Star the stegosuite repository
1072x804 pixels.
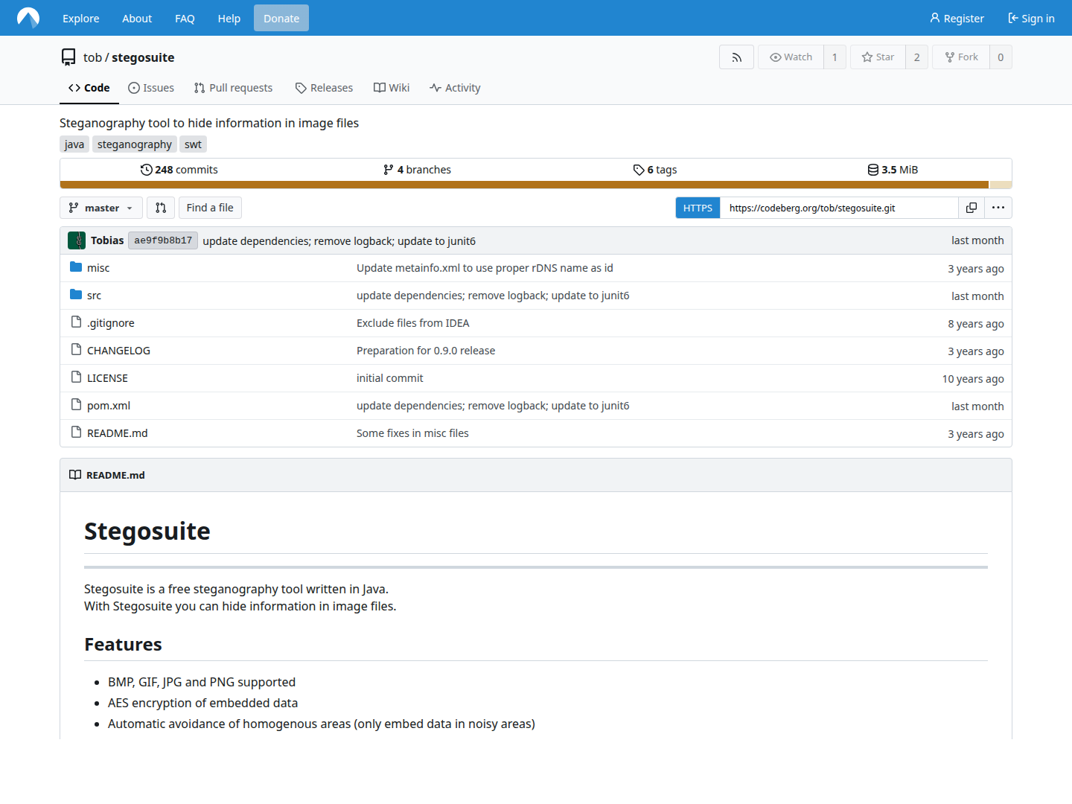pos(878,57)
